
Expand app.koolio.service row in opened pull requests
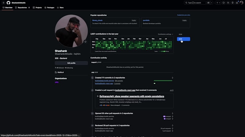pyautogui.click(x=173, y=116)
